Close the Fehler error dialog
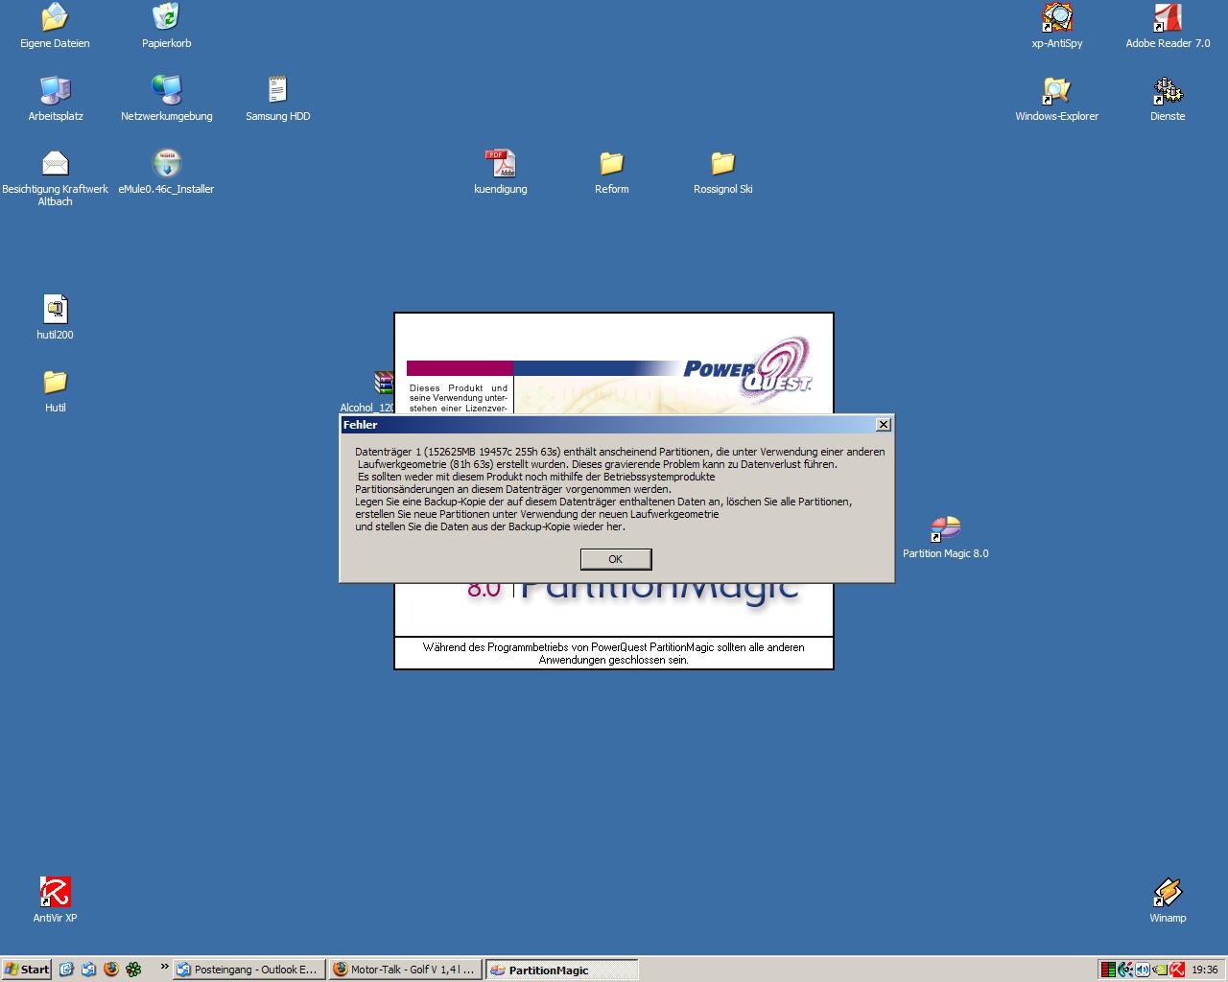Screen dimensions: 1228x982 pos(884,424)
